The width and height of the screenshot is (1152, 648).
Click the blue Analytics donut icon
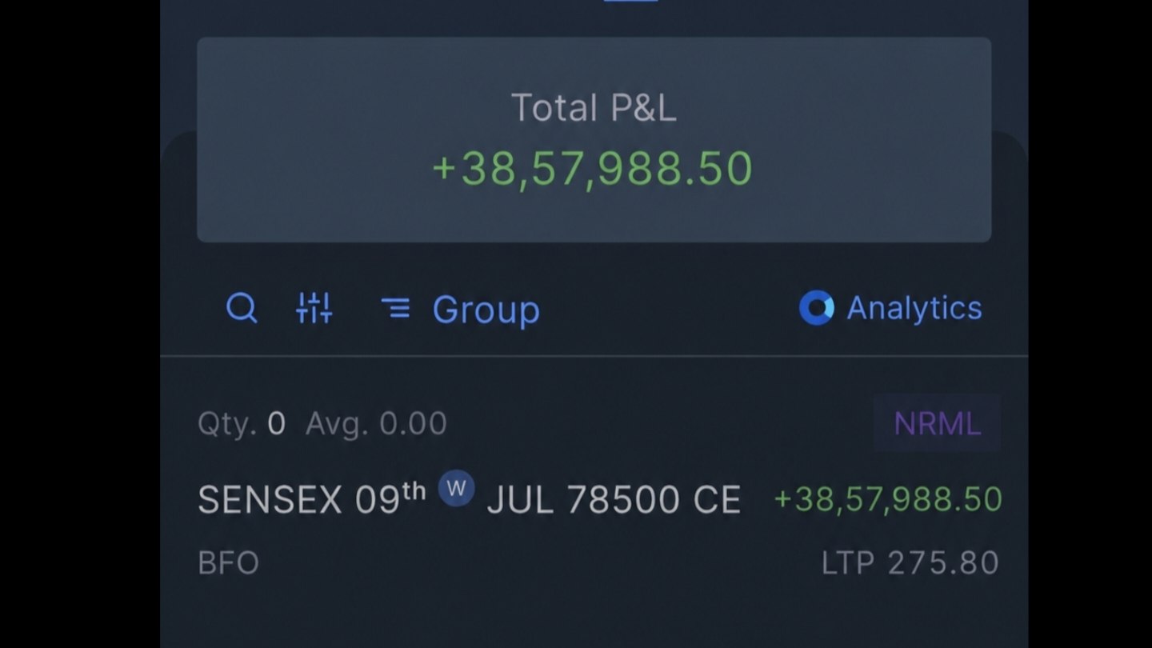[x=816, y=308]
